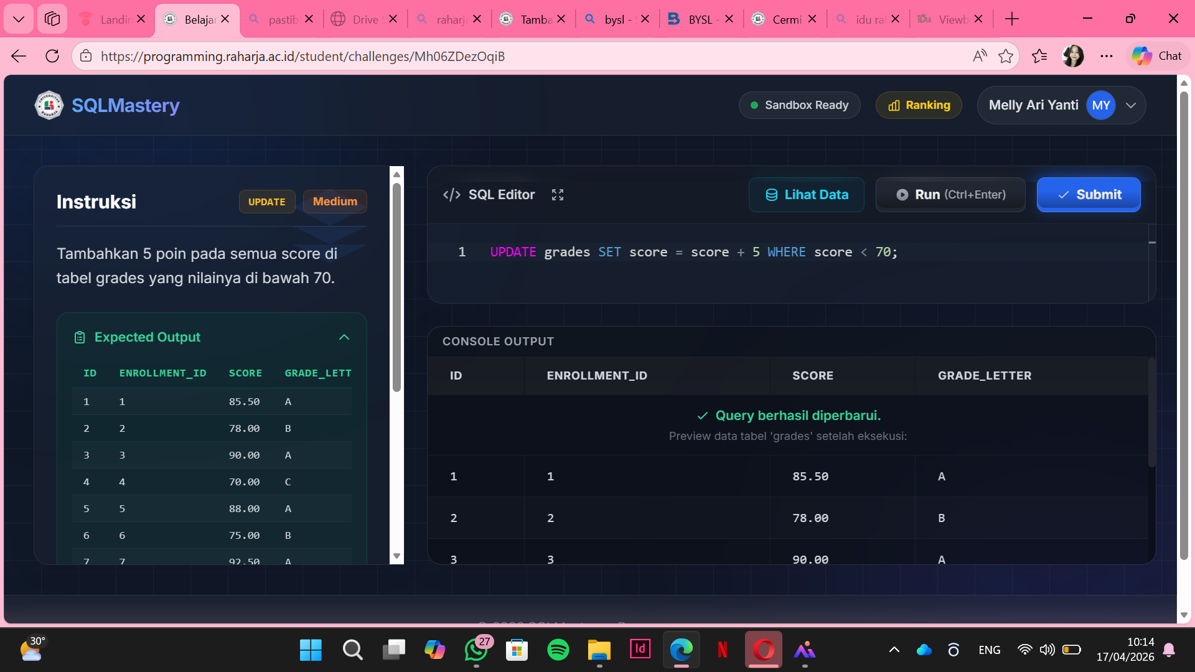Open Copilot Chat in browser sidebar

tap(1156, 56)
